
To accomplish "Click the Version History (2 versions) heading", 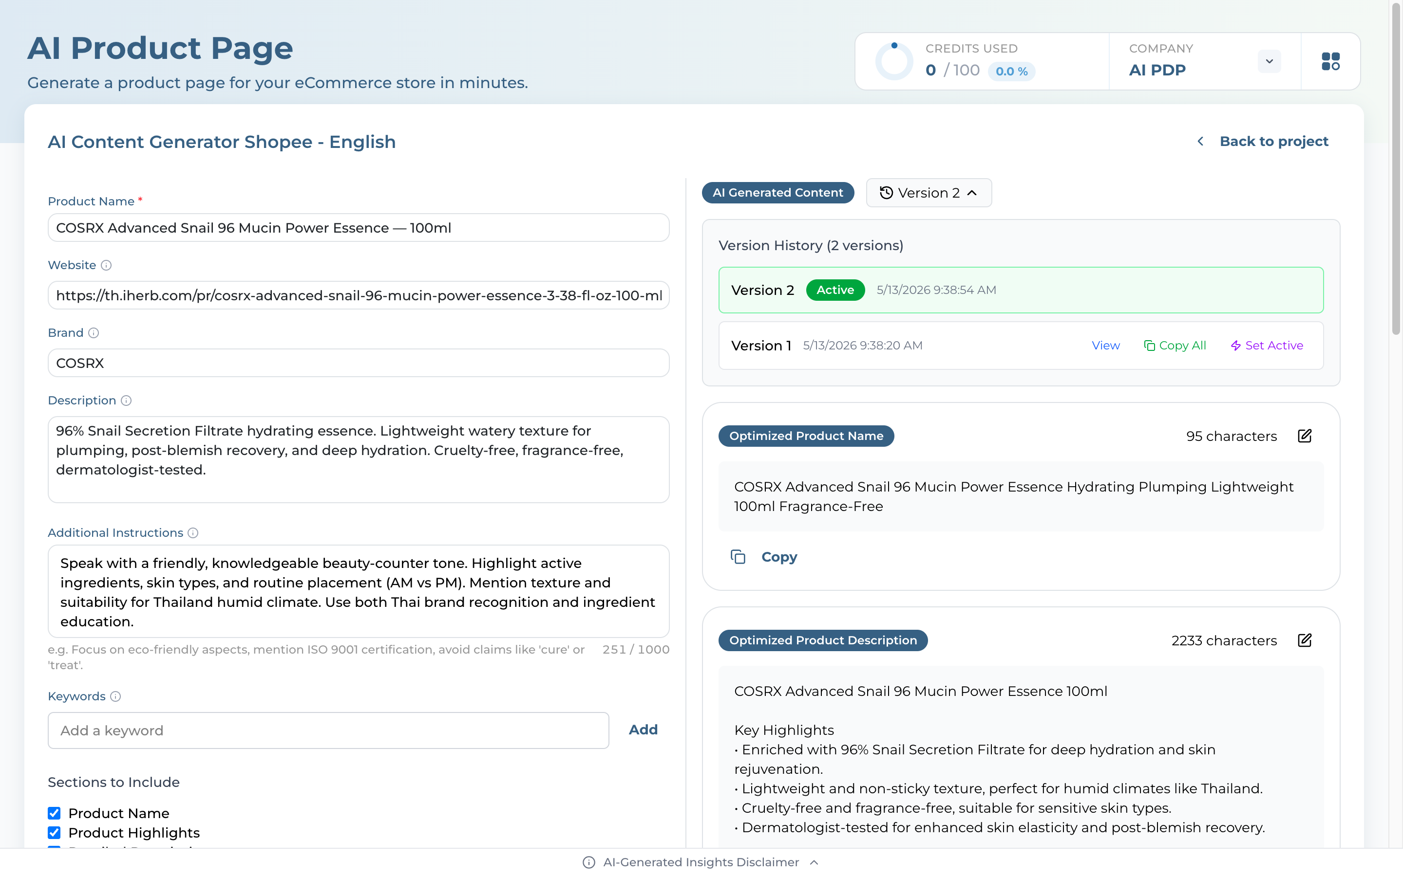I will pos(811,246).
